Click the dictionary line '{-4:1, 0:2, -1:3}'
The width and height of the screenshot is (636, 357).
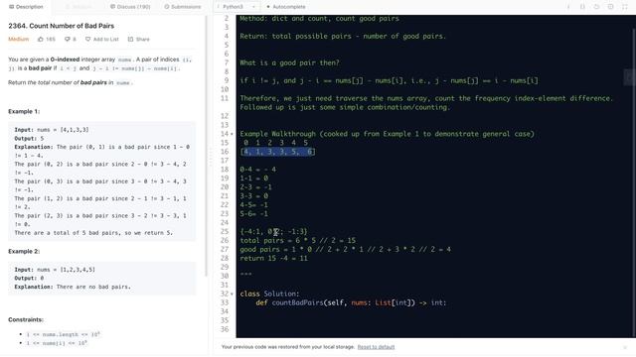274,231
